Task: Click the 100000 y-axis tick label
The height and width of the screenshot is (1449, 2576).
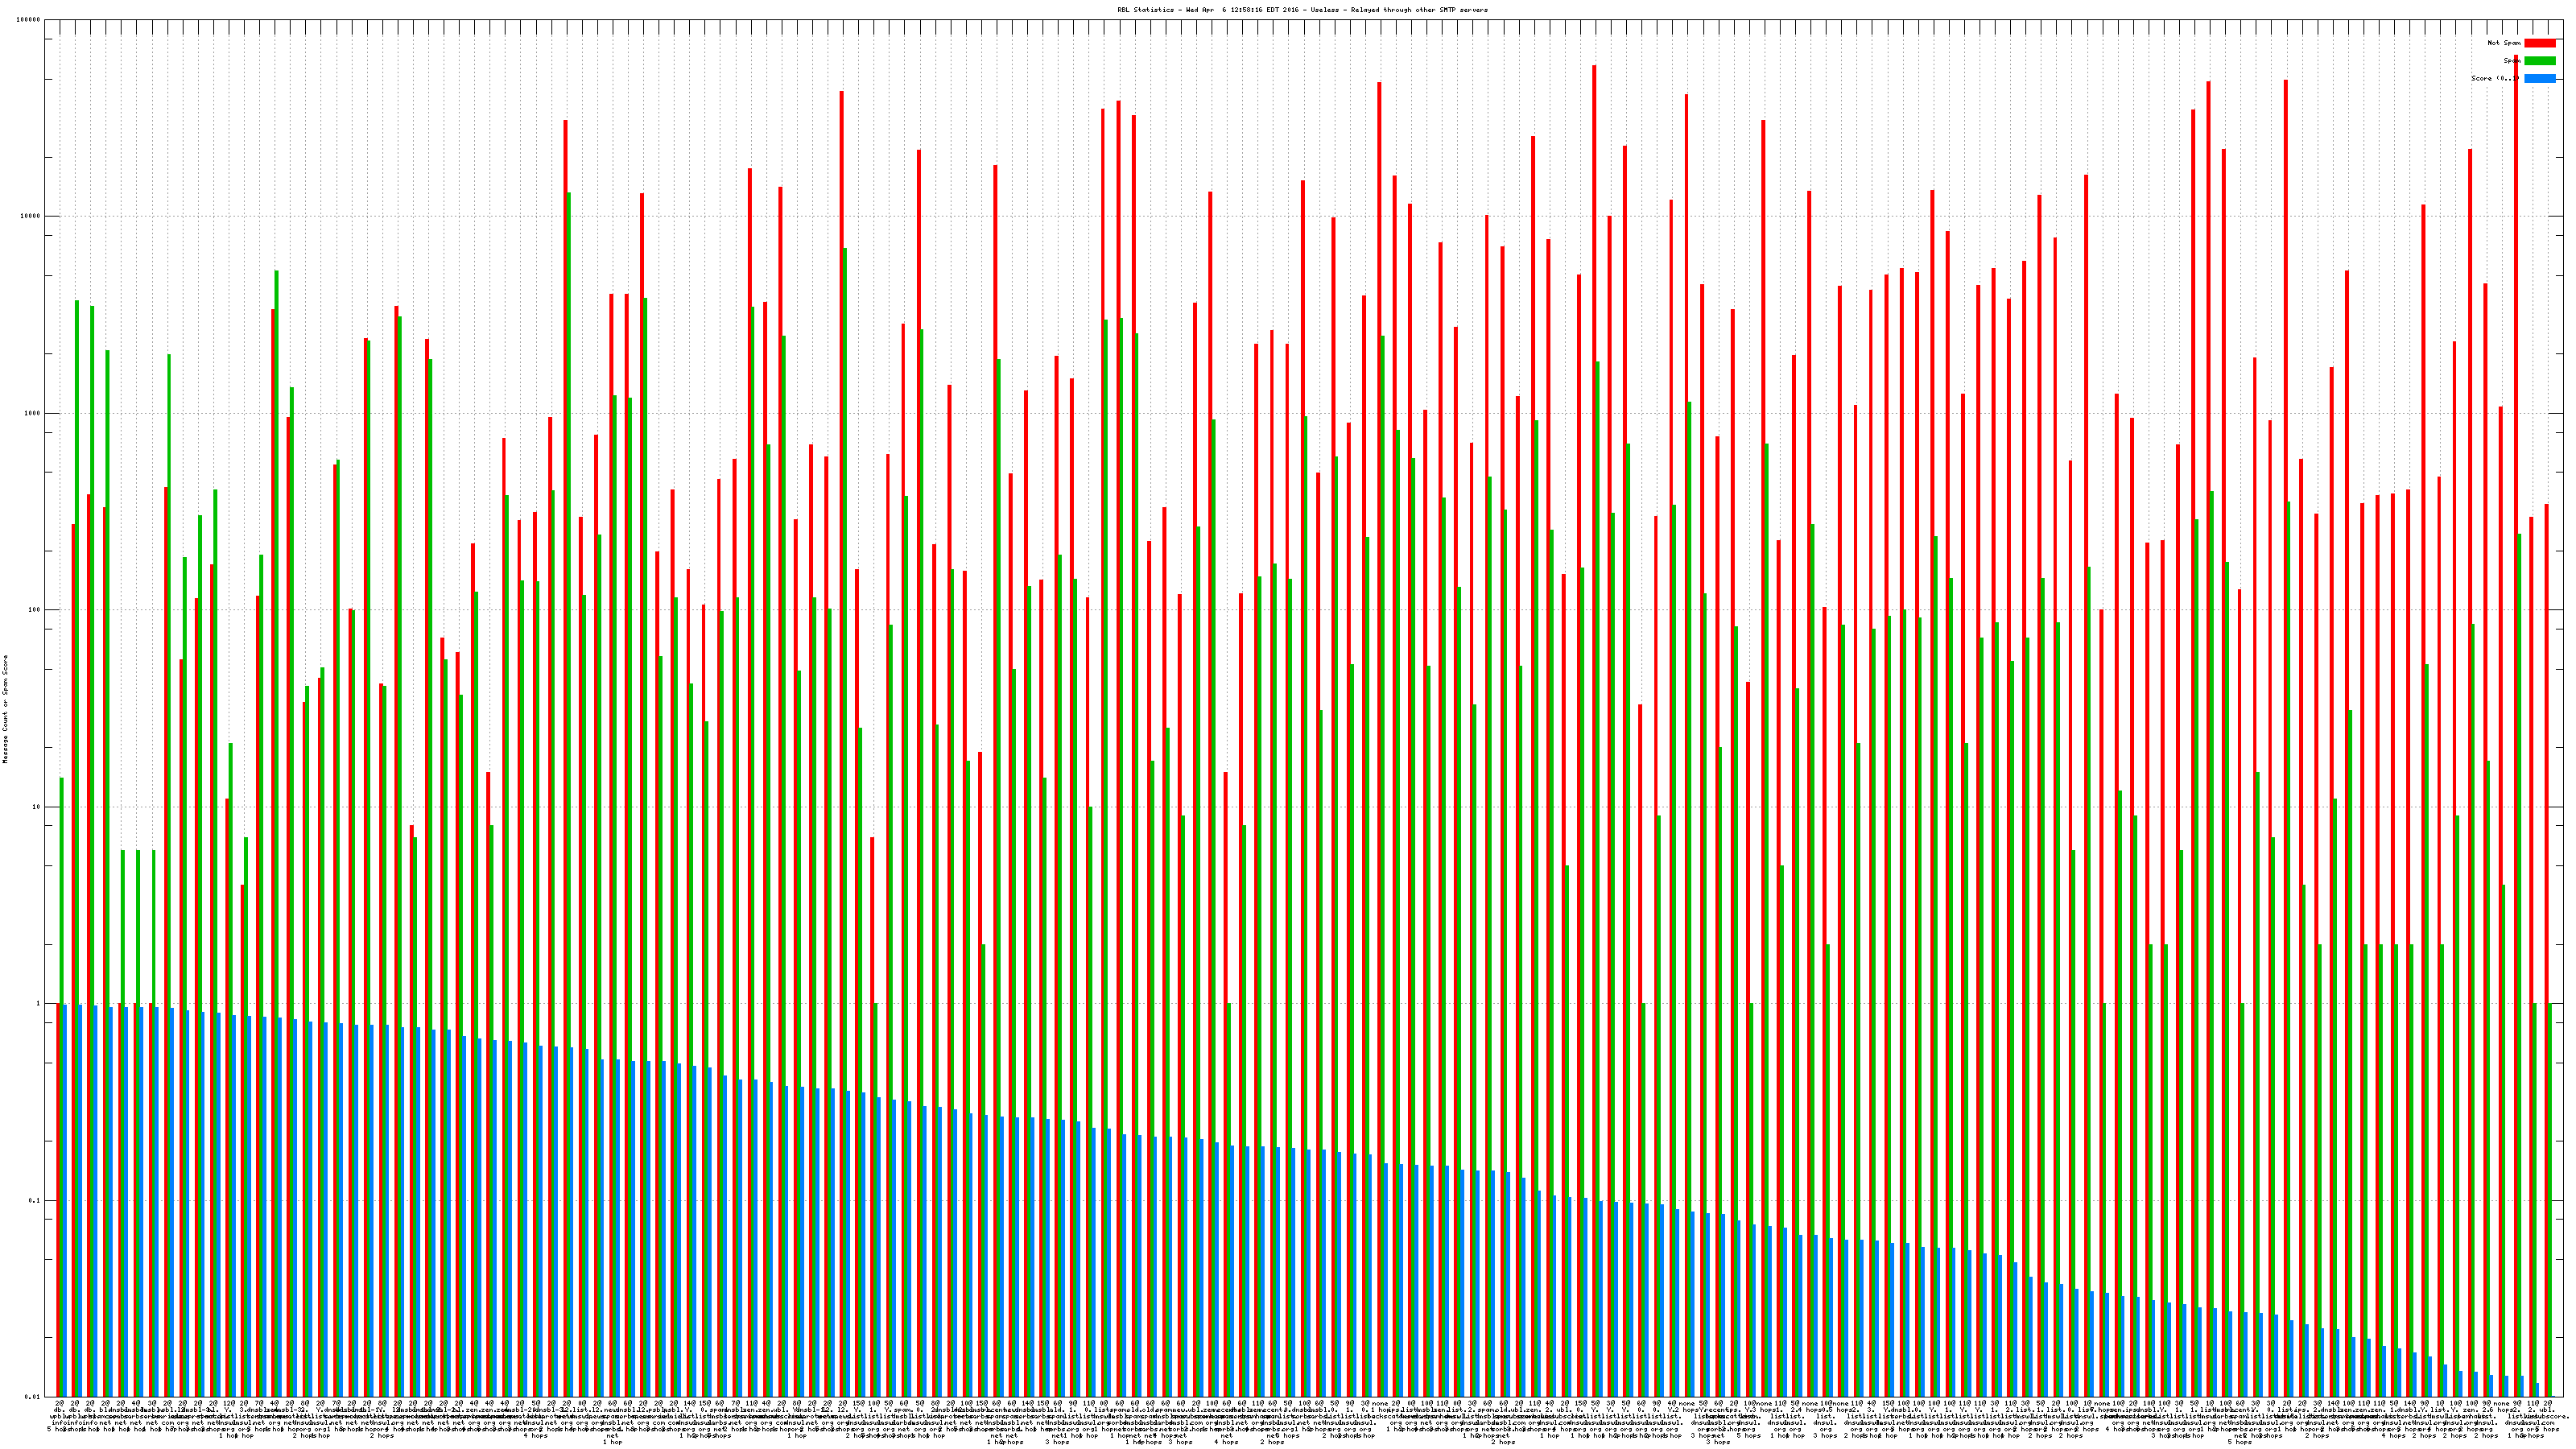Action: pos(29,20)
